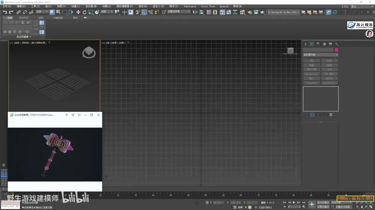Image resolution: width=375 pixels, height=210 pixels.
Task: Open the 编辑(E) menu
Action: pos(21,6)
